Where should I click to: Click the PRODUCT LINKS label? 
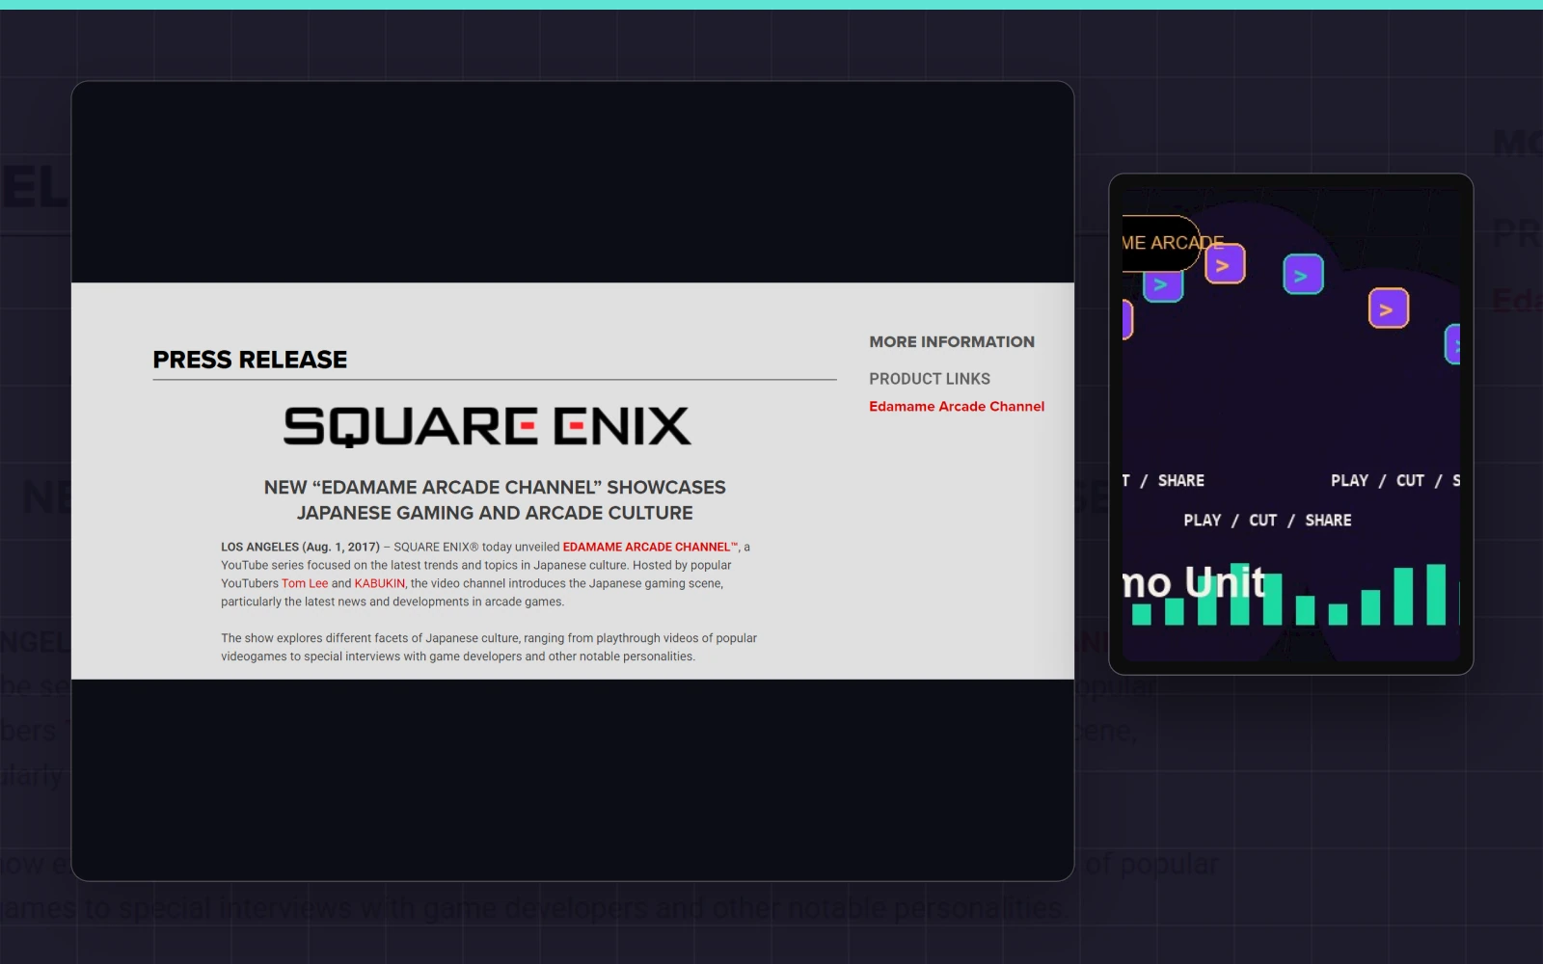[x=930, y=379]
